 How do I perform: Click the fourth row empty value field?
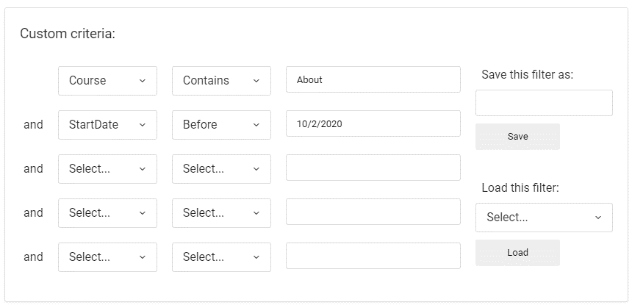tap(373, 212)
